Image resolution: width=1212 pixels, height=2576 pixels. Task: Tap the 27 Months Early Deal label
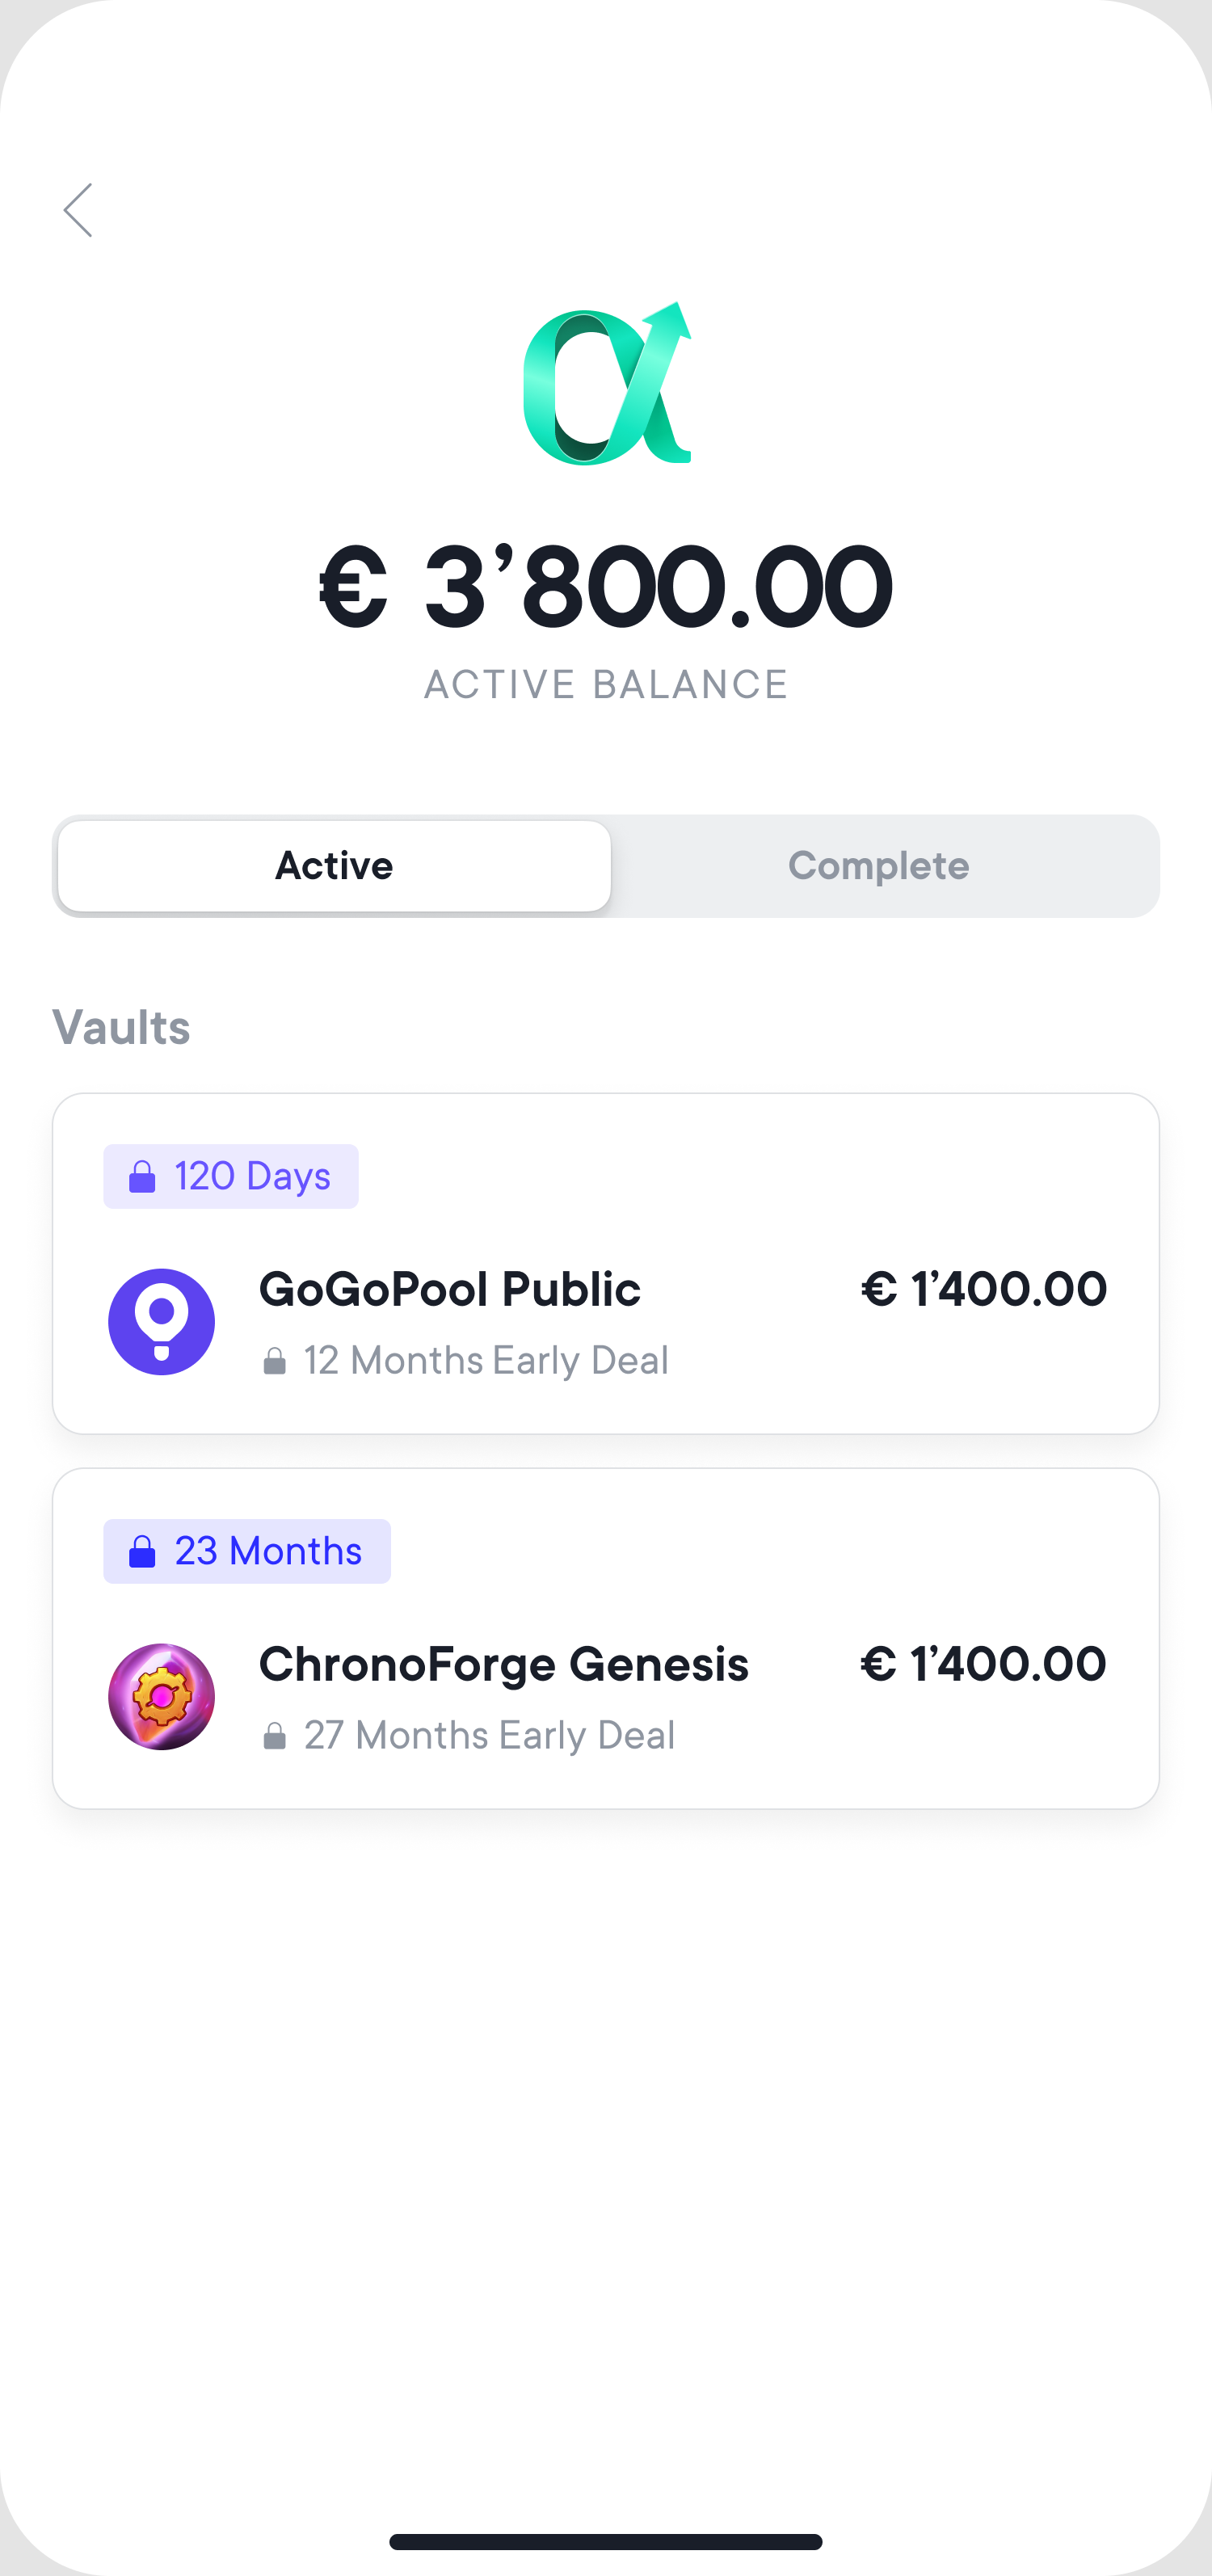click(x=489, y=1736)
